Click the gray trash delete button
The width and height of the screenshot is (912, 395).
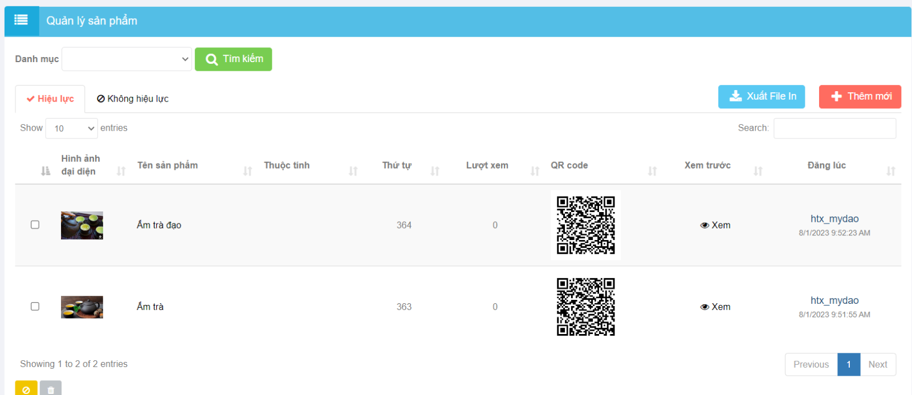pos(51,388)
